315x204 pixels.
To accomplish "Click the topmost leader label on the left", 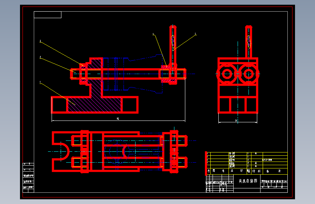I will click(40, 41).
